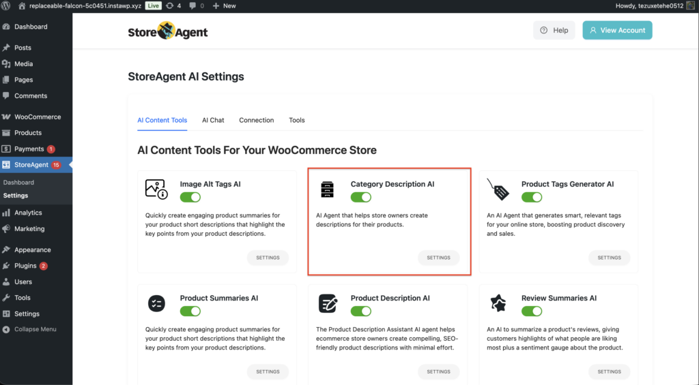Image resolution: width=699 pixels, height=385 pixels.
Task: Click the Category Description AI cabinet icon
Action: [327, 189]
